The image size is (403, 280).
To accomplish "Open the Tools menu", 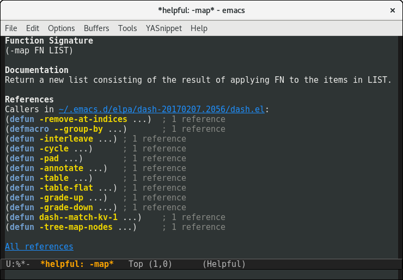I will tap(127, 28).
